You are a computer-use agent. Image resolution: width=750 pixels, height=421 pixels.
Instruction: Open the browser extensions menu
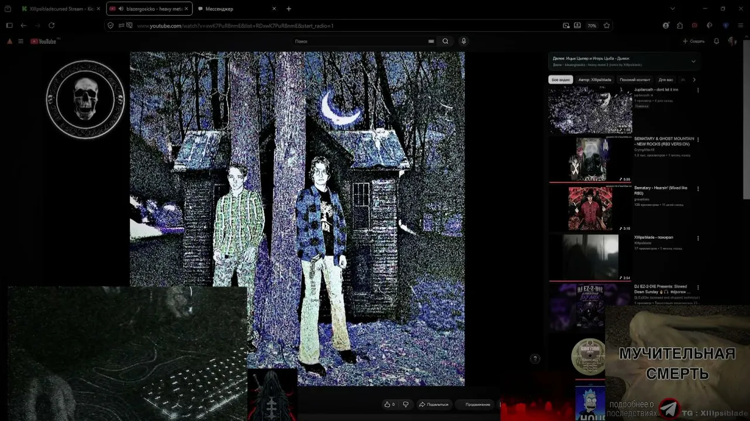680,26
